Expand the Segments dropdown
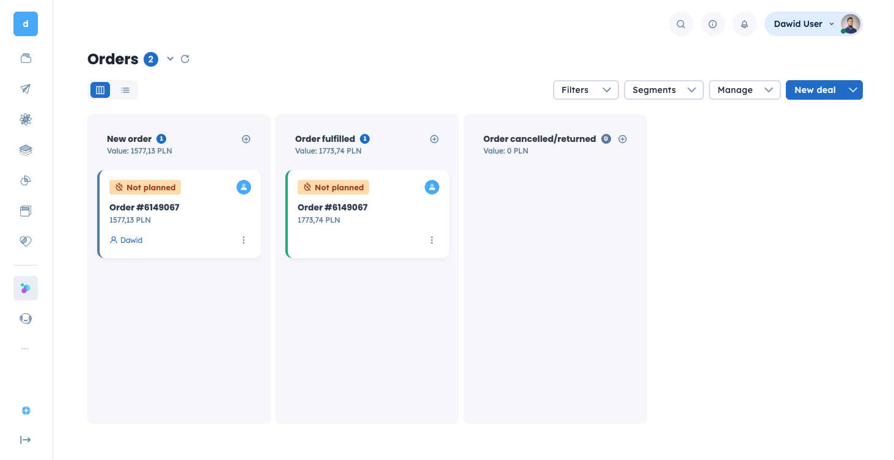Image resolution: width=894 pixels, height=460 pixels. (x=663, y=90)
